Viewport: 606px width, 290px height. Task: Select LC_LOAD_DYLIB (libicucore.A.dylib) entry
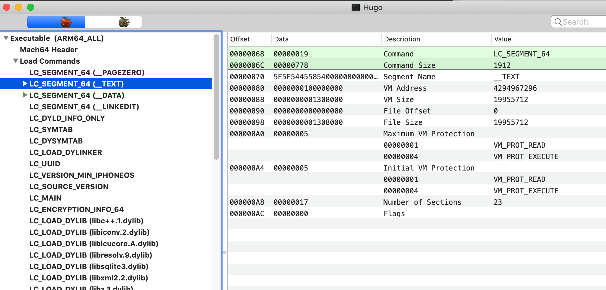94,244
